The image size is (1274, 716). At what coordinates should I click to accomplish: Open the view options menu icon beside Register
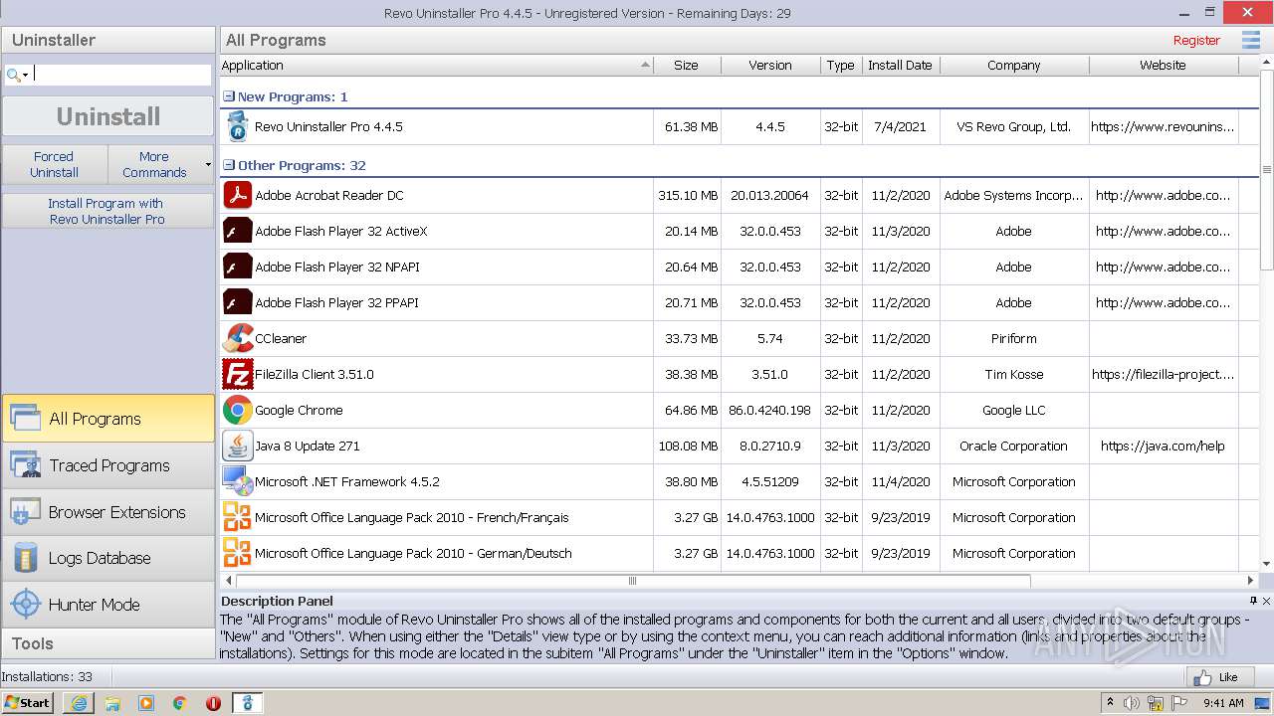(1250, 40)
